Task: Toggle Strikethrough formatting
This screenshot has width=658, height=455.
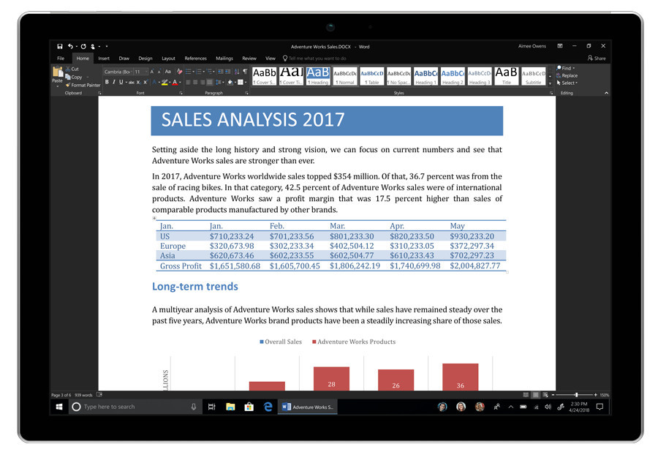Action: 132,82
